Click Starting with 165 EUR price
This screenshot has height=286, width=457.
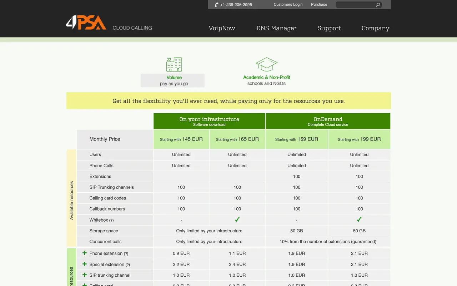(x=237, y=139)
